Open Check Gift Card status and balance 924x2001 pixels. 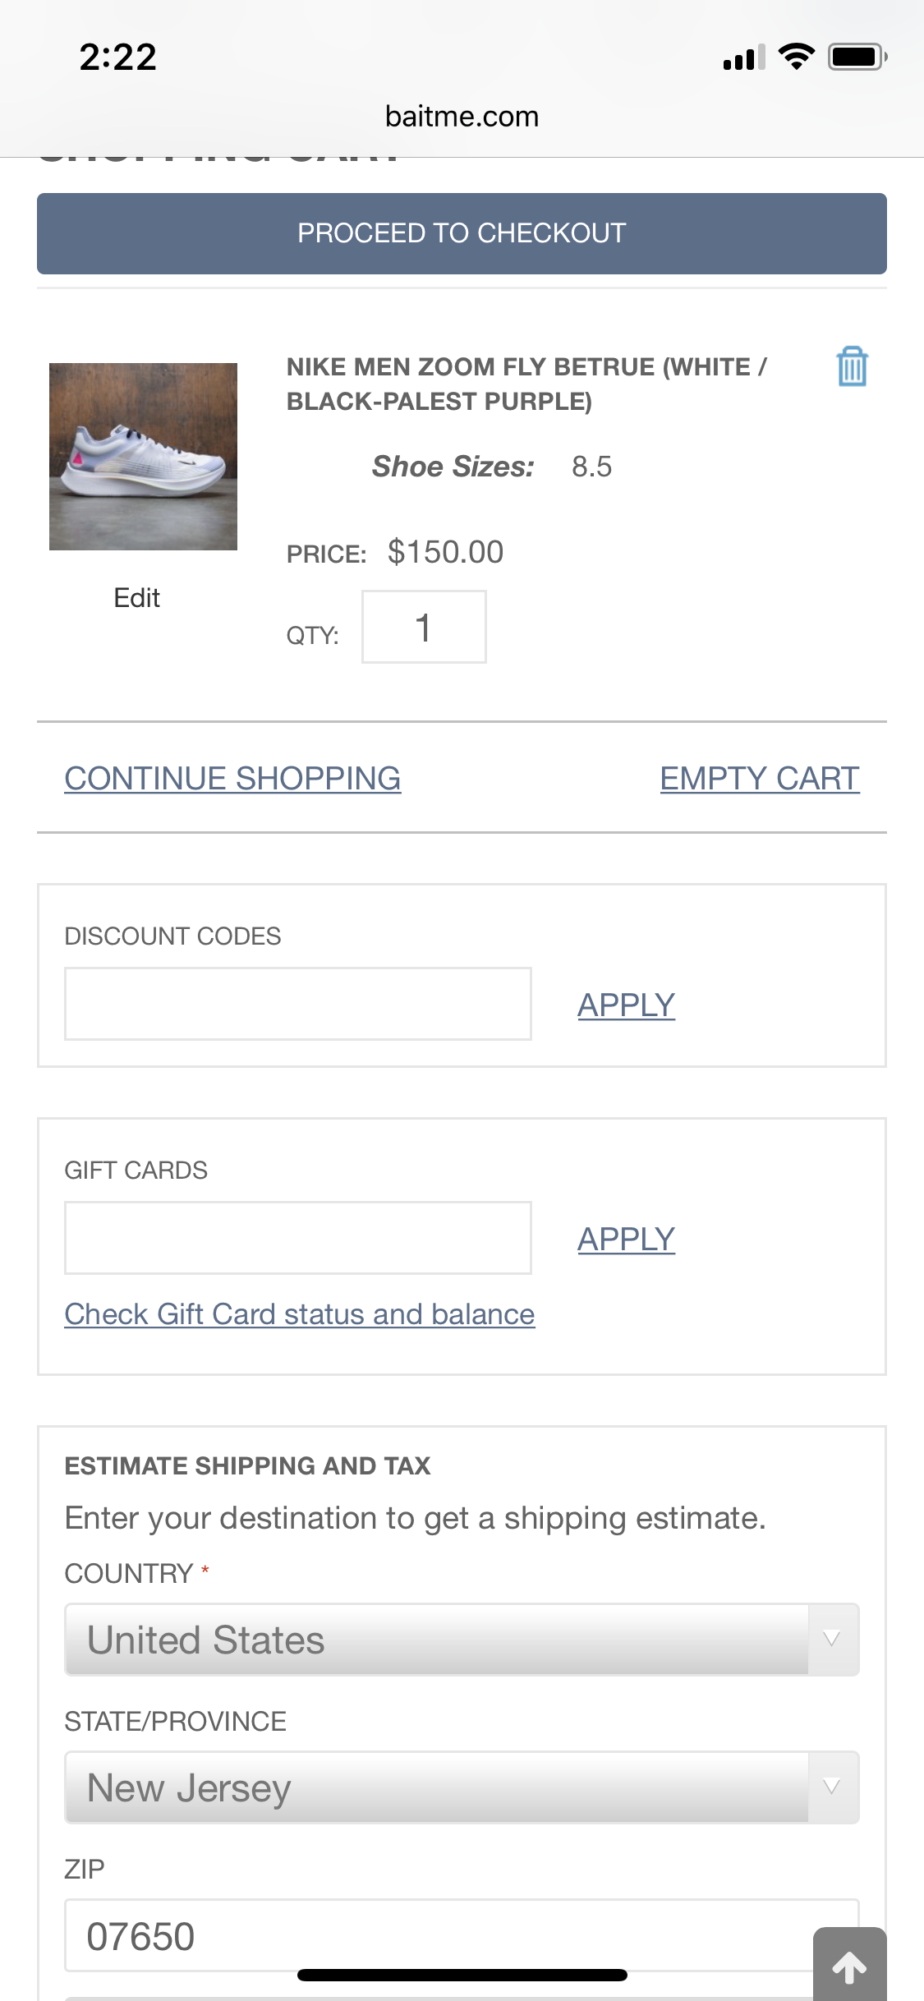tap(300, 1314)
